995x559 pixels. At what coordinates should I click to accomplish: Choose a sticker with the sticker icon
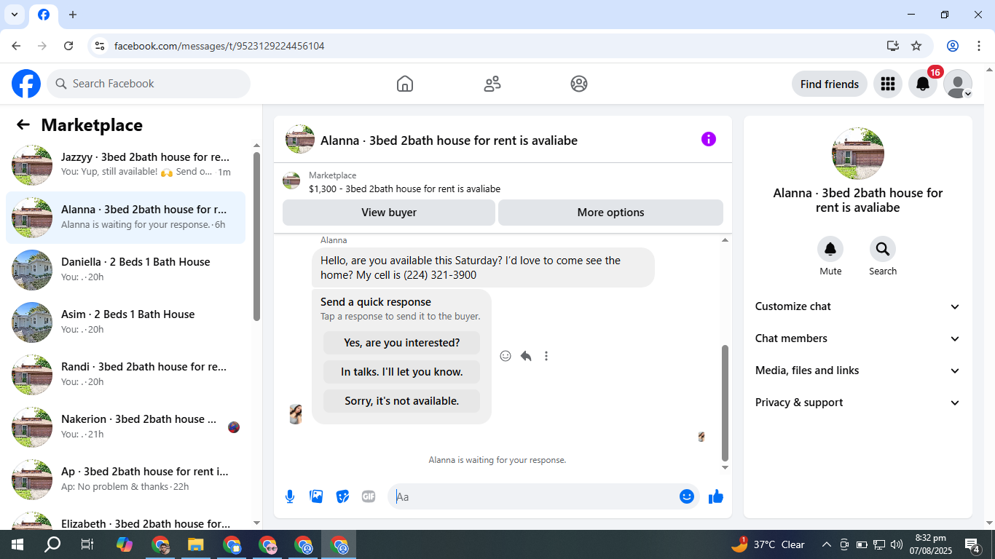pos(342,496)
